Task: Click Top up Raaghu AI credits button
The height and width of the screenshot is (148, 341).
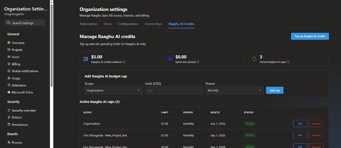Action: pos(310,36)
